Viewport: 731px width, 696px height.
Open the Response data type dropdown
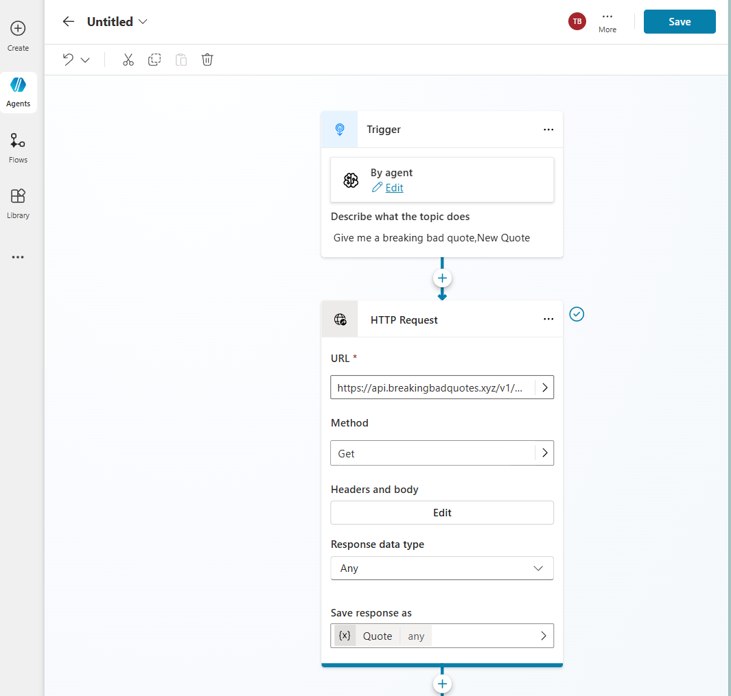pyautogui.click(x=442, y=568)
